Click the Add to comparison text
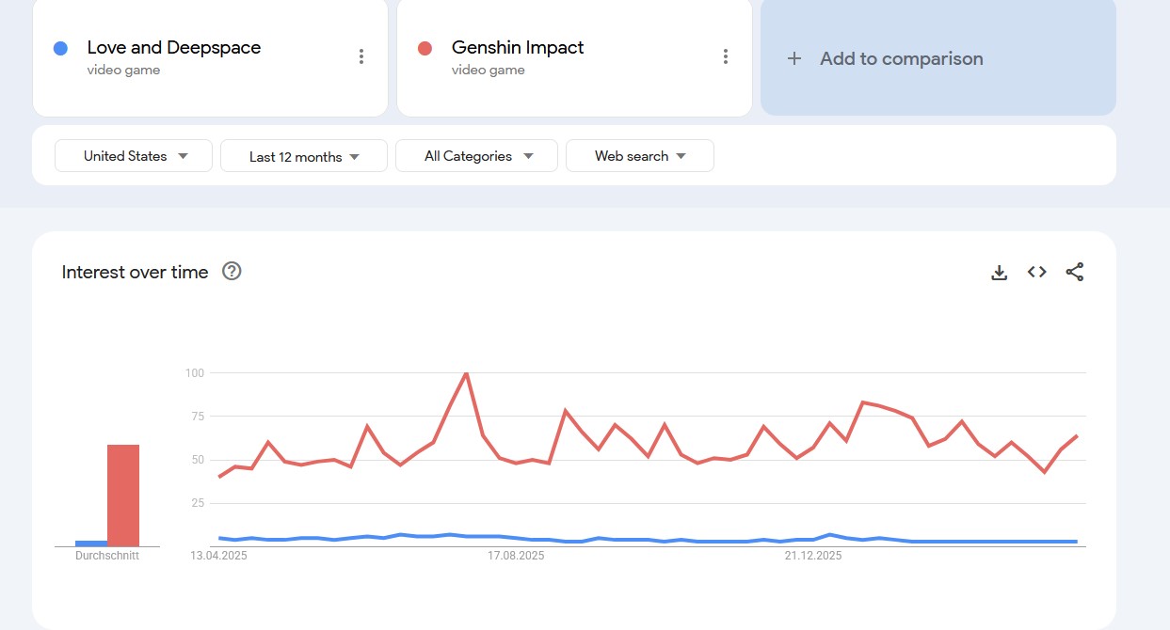 [901, 58]
